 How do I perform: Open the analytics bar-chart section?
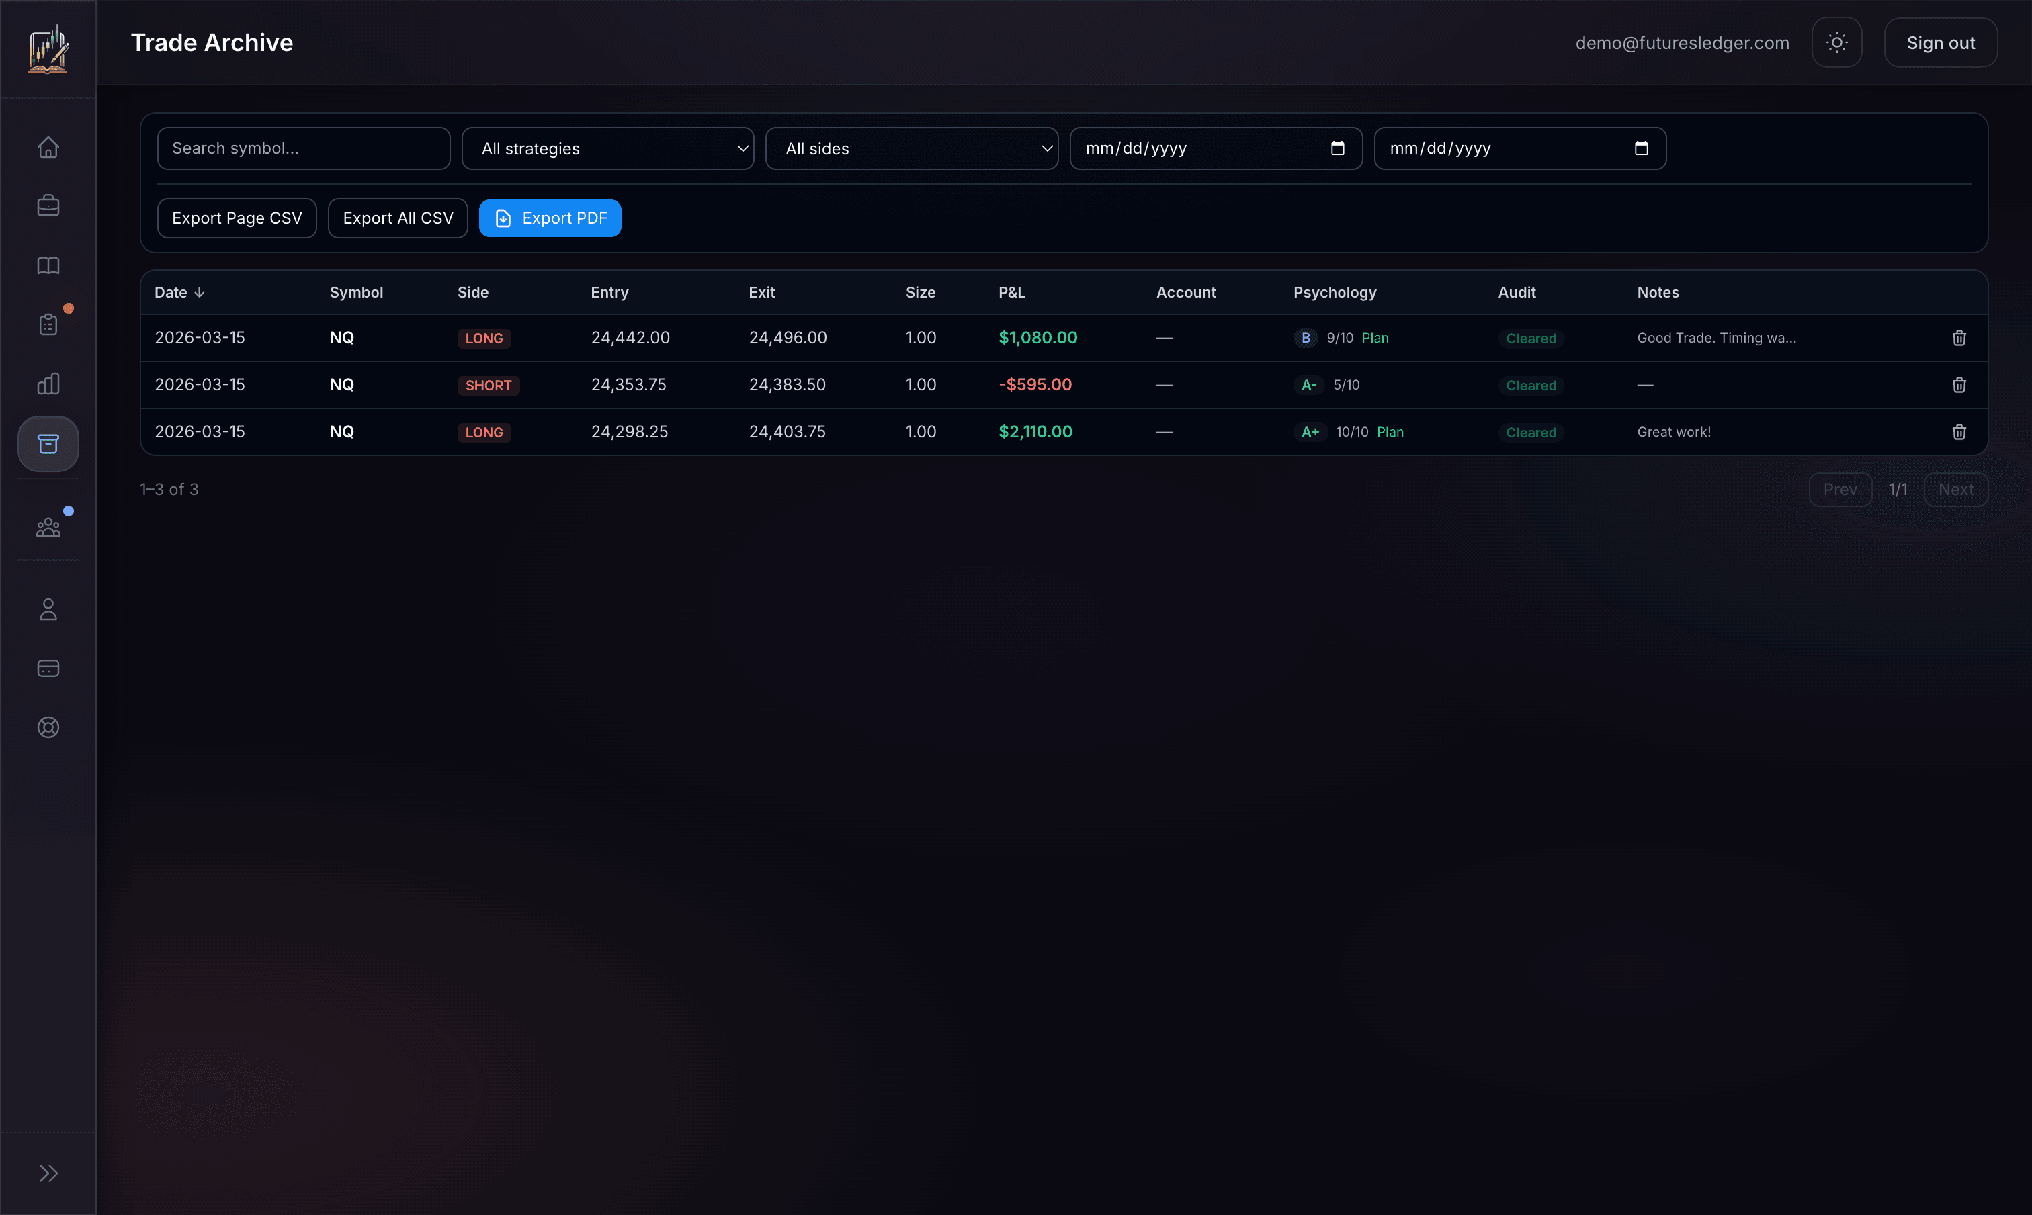[x=48, y=383]
